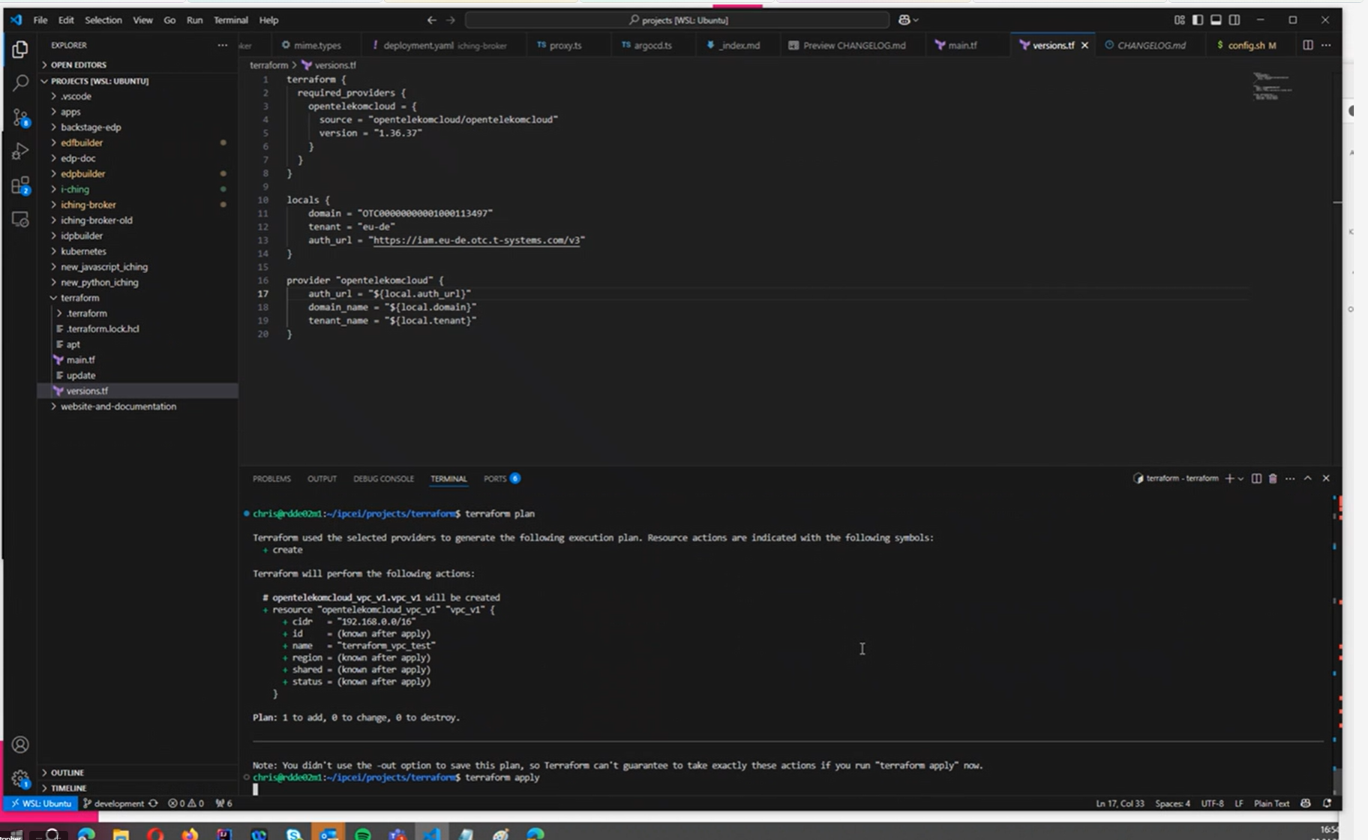Click the UTF-8 encoding indicator

click(1212, 803)
